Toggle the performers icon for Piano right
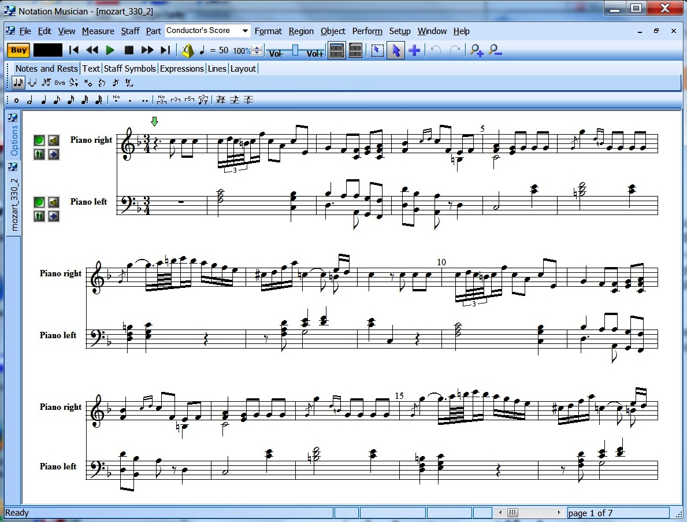 pos(39,154)
